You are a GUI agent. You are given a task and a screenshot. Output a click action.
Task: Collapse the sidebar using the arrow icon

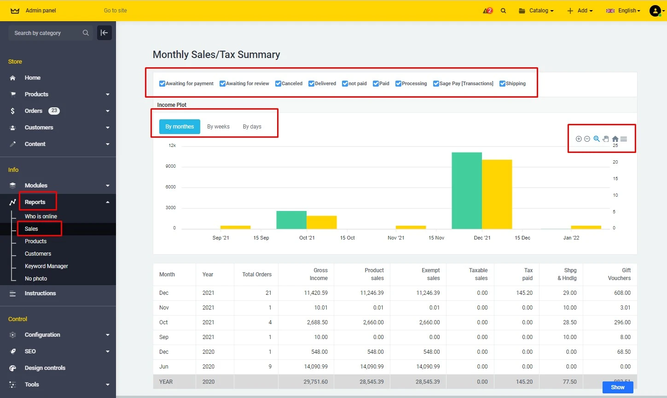pos(104,33)
